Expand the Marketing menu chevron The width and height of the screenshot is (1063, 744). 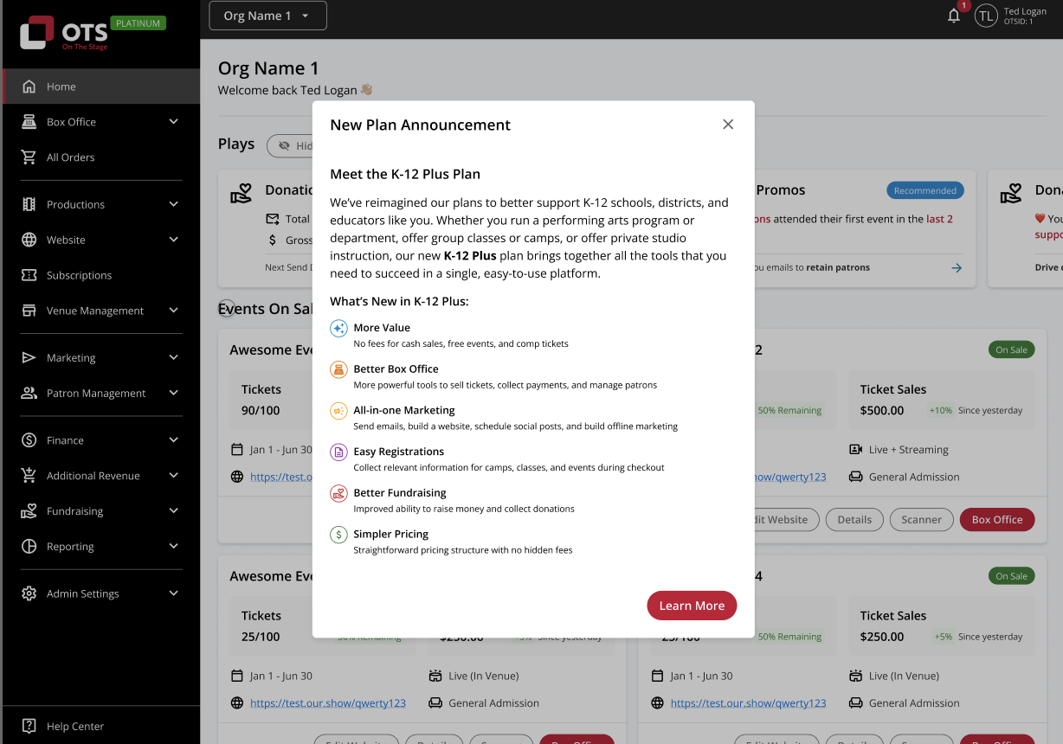coord(173,357)
